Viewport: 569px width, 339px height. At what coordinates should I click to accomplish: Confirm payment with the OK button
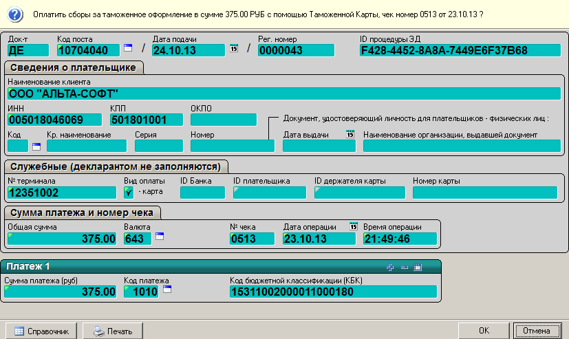point(484,331)
